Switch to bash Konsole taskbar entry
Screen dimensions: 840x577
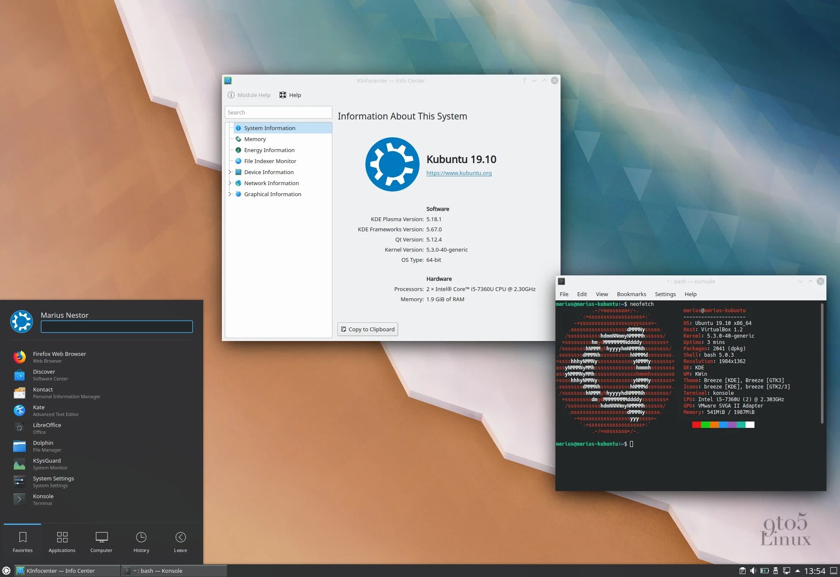174,571
